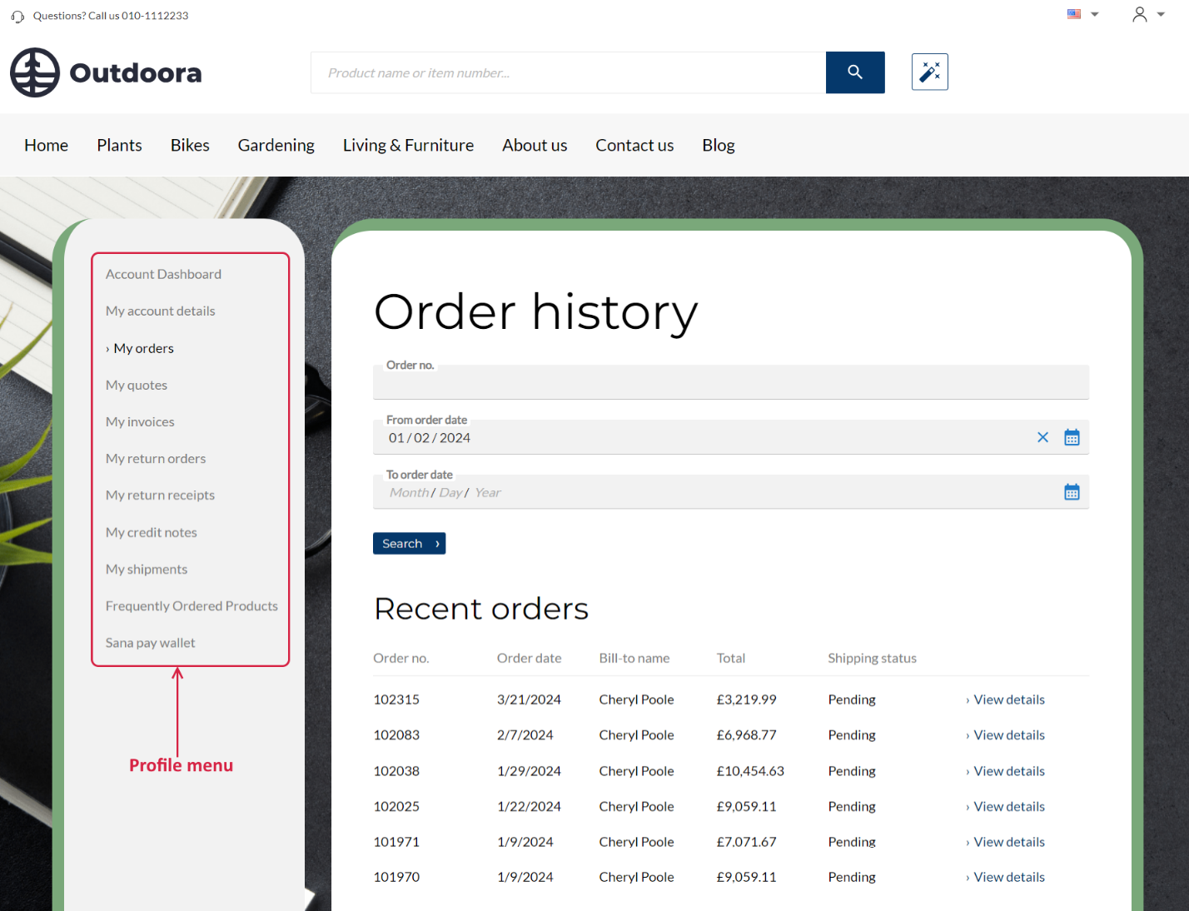Open Living & Furniture menu
Viewport: 1189px width, 911px height.
pos(408,145)
